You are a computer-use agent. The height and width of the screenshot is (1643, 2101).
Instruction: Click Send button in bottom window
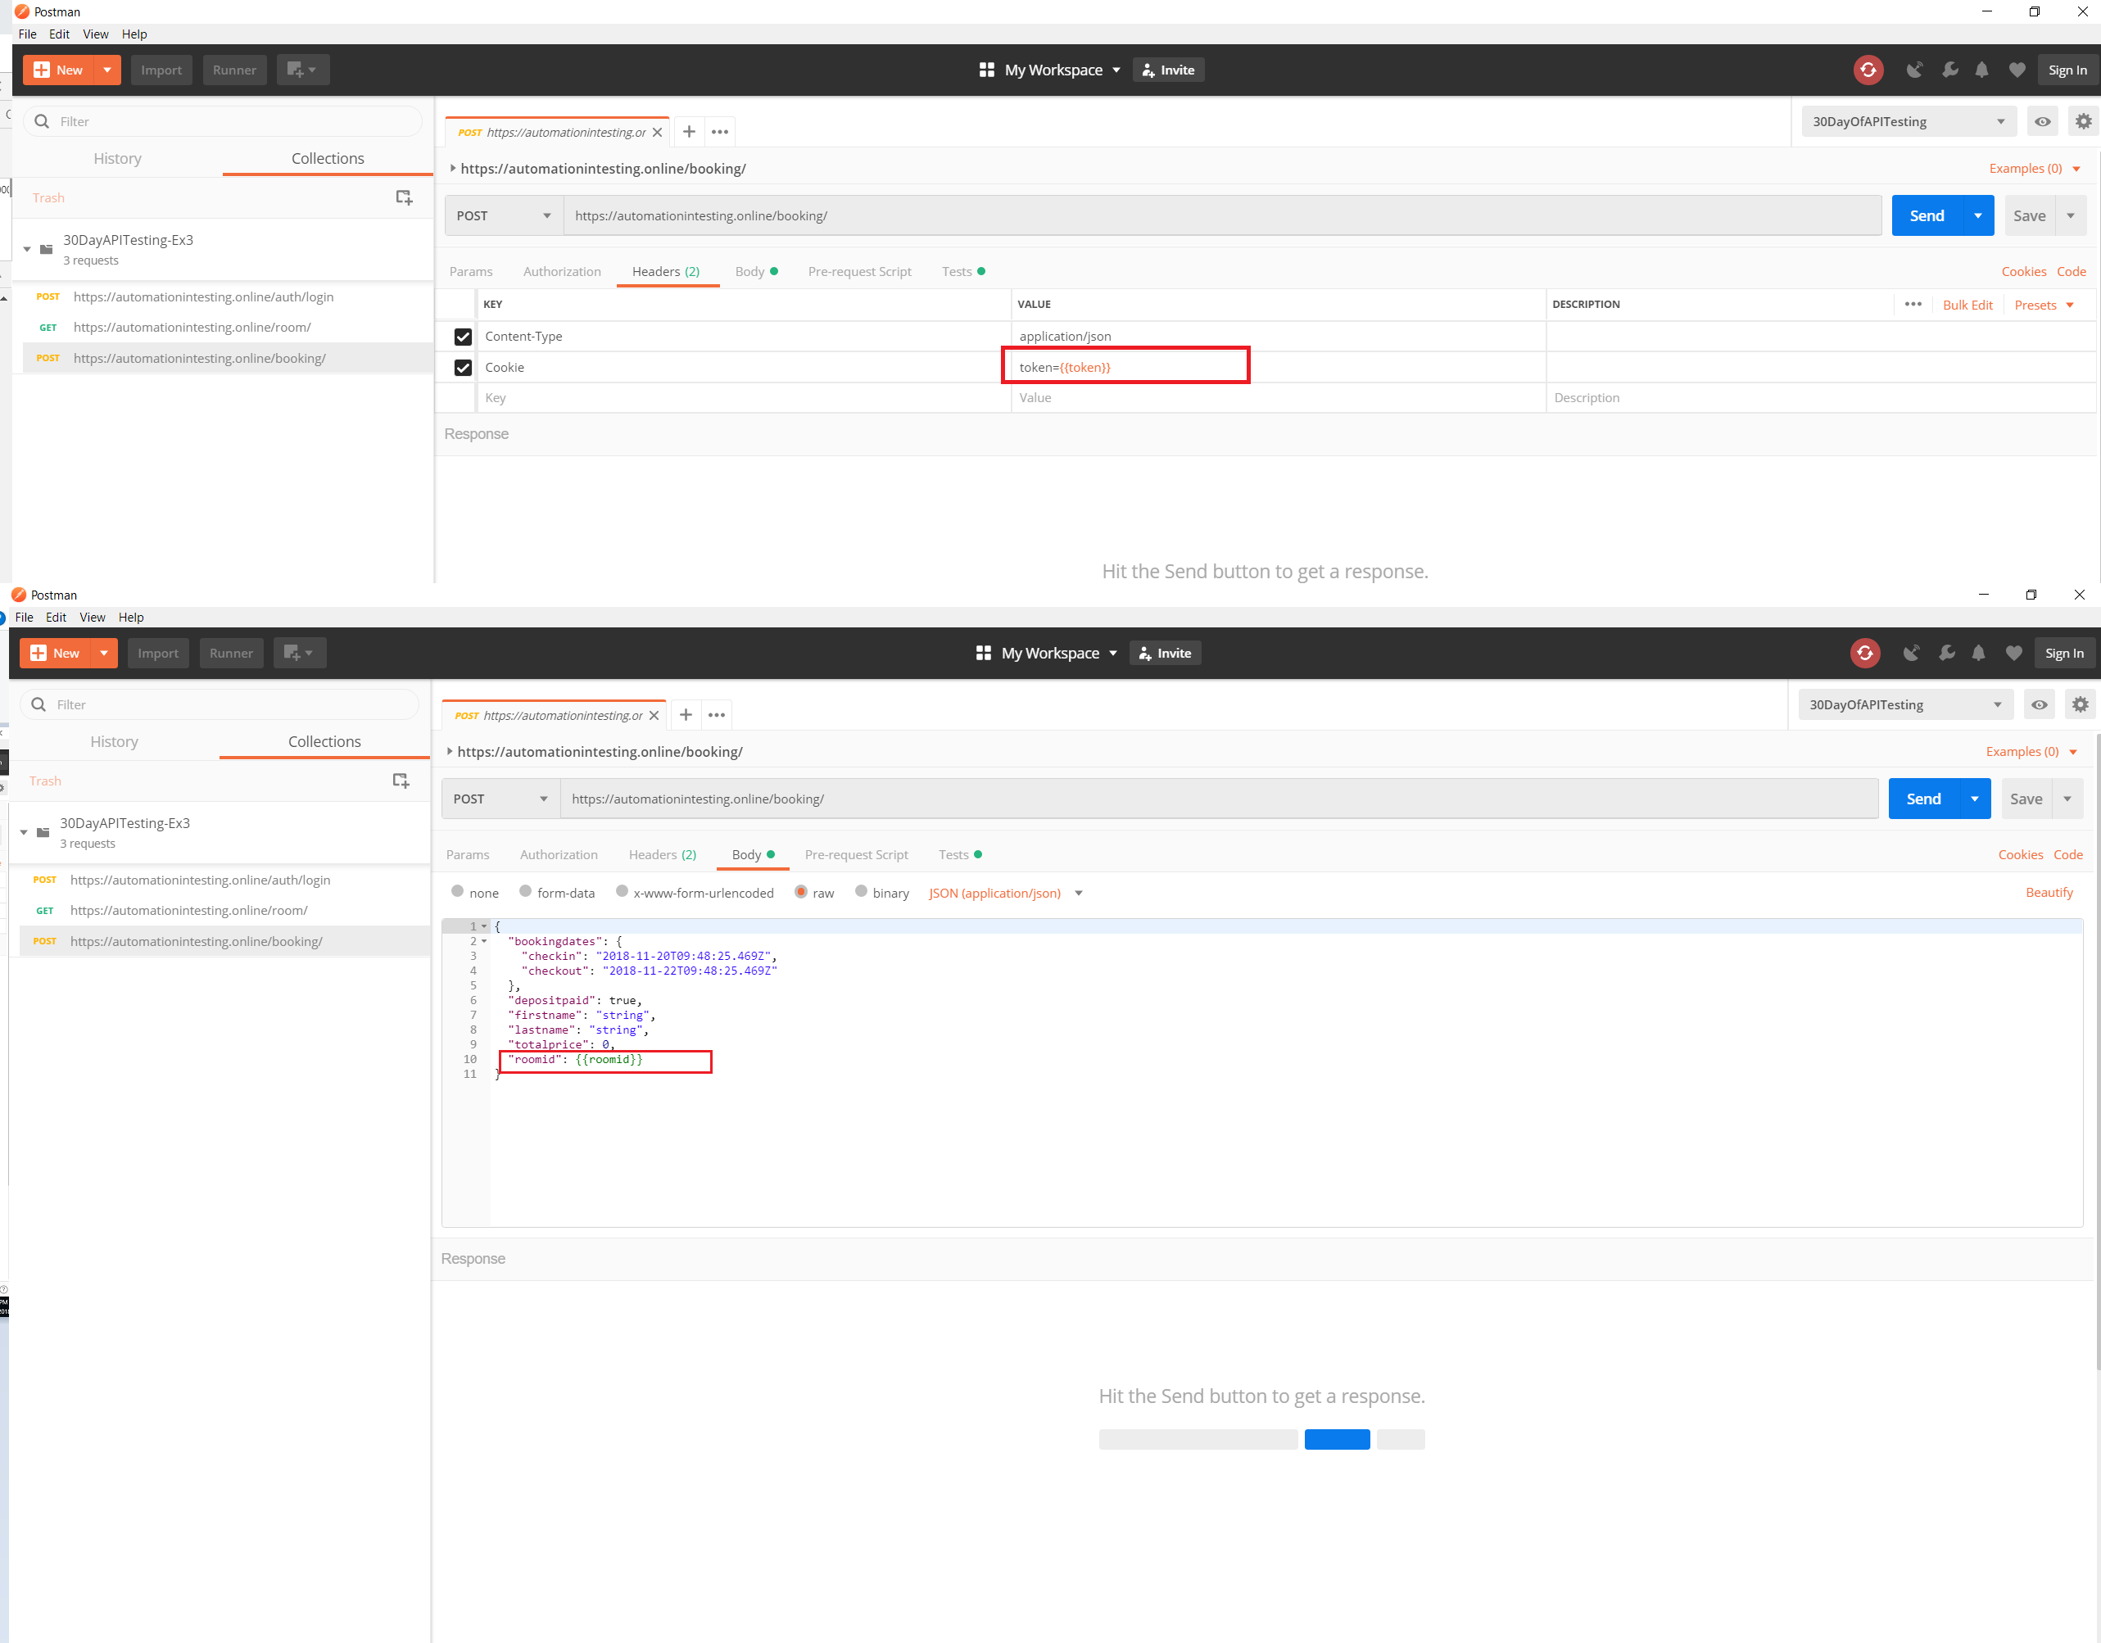tap(1924, 799)
